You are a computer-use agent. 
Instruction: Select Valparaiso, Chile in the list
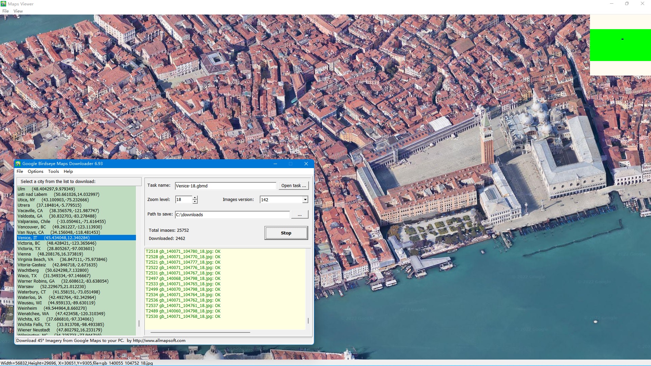(76, 222)
